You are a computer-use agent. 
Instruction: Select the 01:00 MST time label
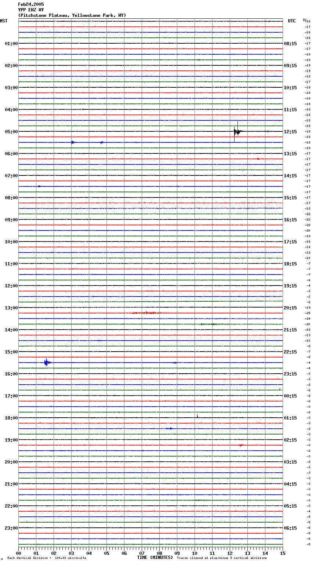pos(11,44)
